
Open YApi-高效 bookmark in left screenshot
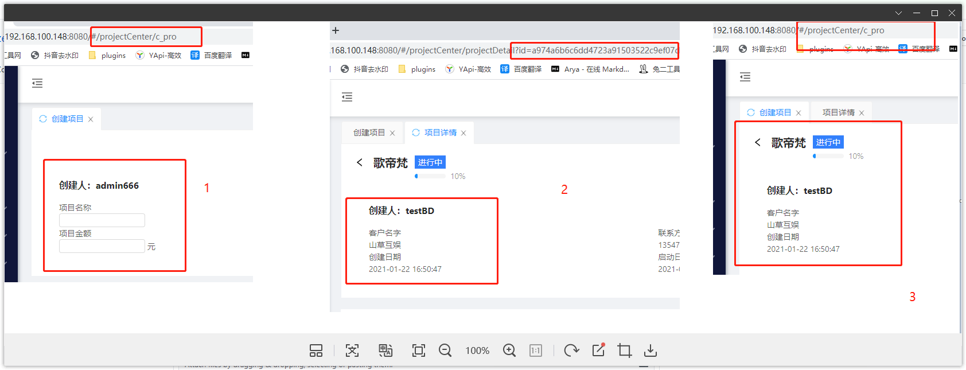tap(158, 55)
